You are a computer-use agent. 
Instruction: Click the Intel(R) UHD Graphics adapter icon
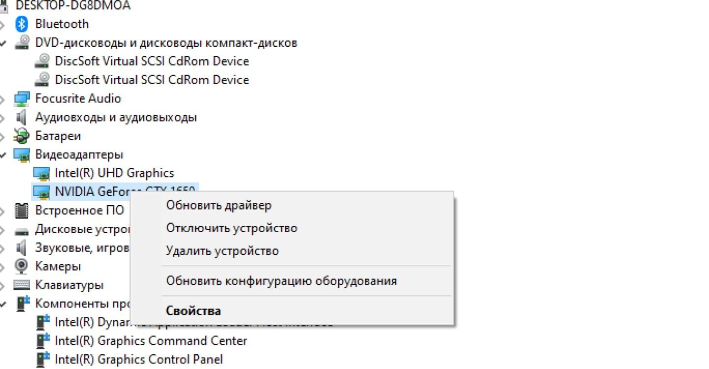pyautogui.click(x=41, y=173)
